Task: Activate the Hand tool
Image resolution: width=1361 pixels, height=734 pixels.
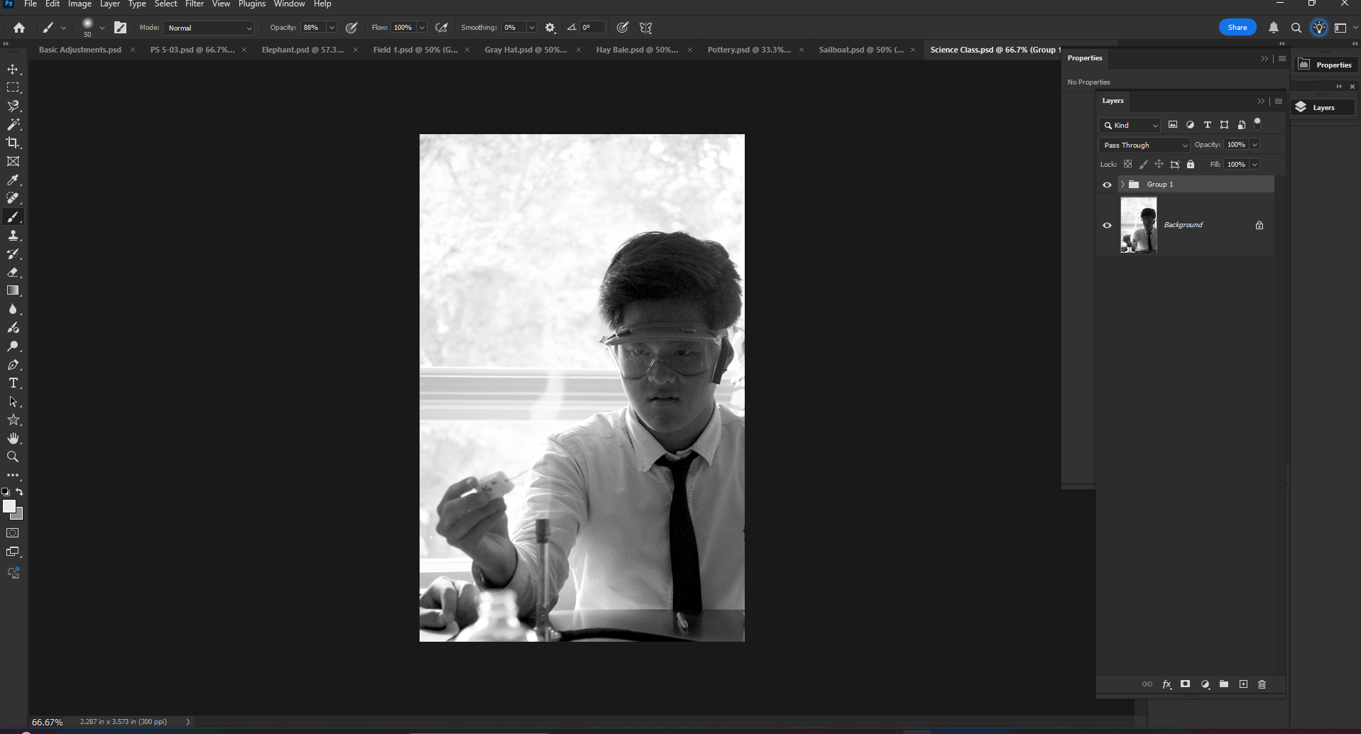Action: pyautogui.click(x=13, y=439)
